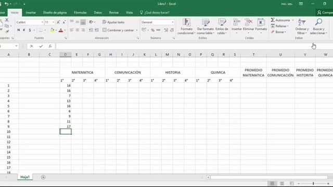Toggle Underline (S) formatting
The image size is (333, 187).
point(30,30)
